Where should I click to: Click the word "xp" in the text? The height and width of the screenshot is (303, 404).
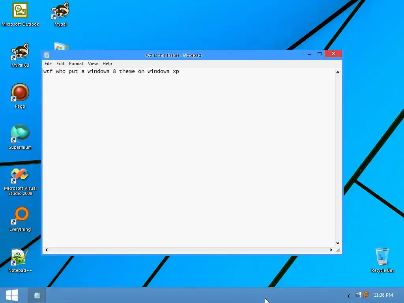(x=176, y=72)
